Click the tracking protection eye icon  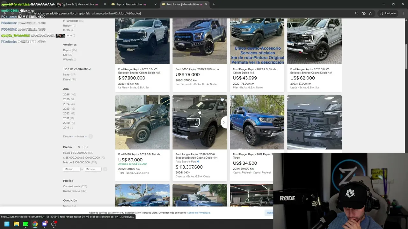pos(363,13)
